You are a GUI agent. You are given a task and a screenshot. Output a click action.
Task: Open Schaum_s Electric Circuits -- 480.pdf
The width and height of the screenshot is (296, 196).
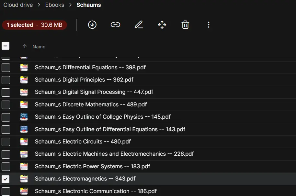pos(83,142)
